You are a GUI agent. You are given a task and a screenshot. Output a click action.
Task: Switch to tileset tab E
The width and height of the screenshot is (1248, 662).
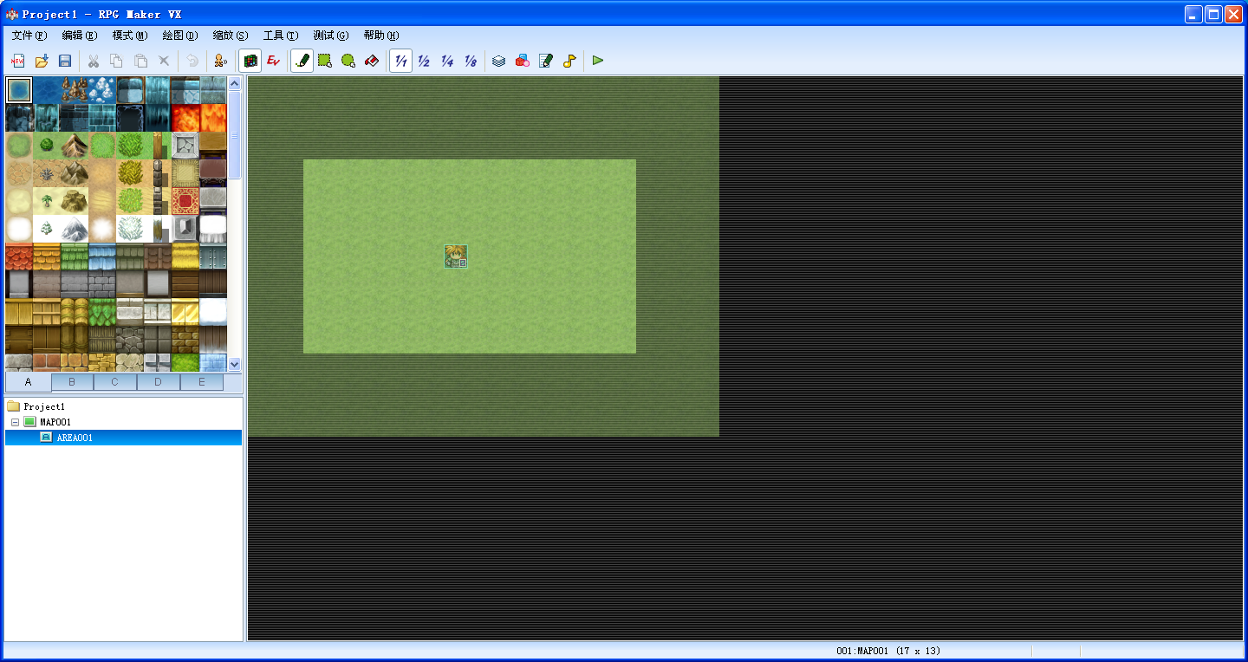coord(202,382)
